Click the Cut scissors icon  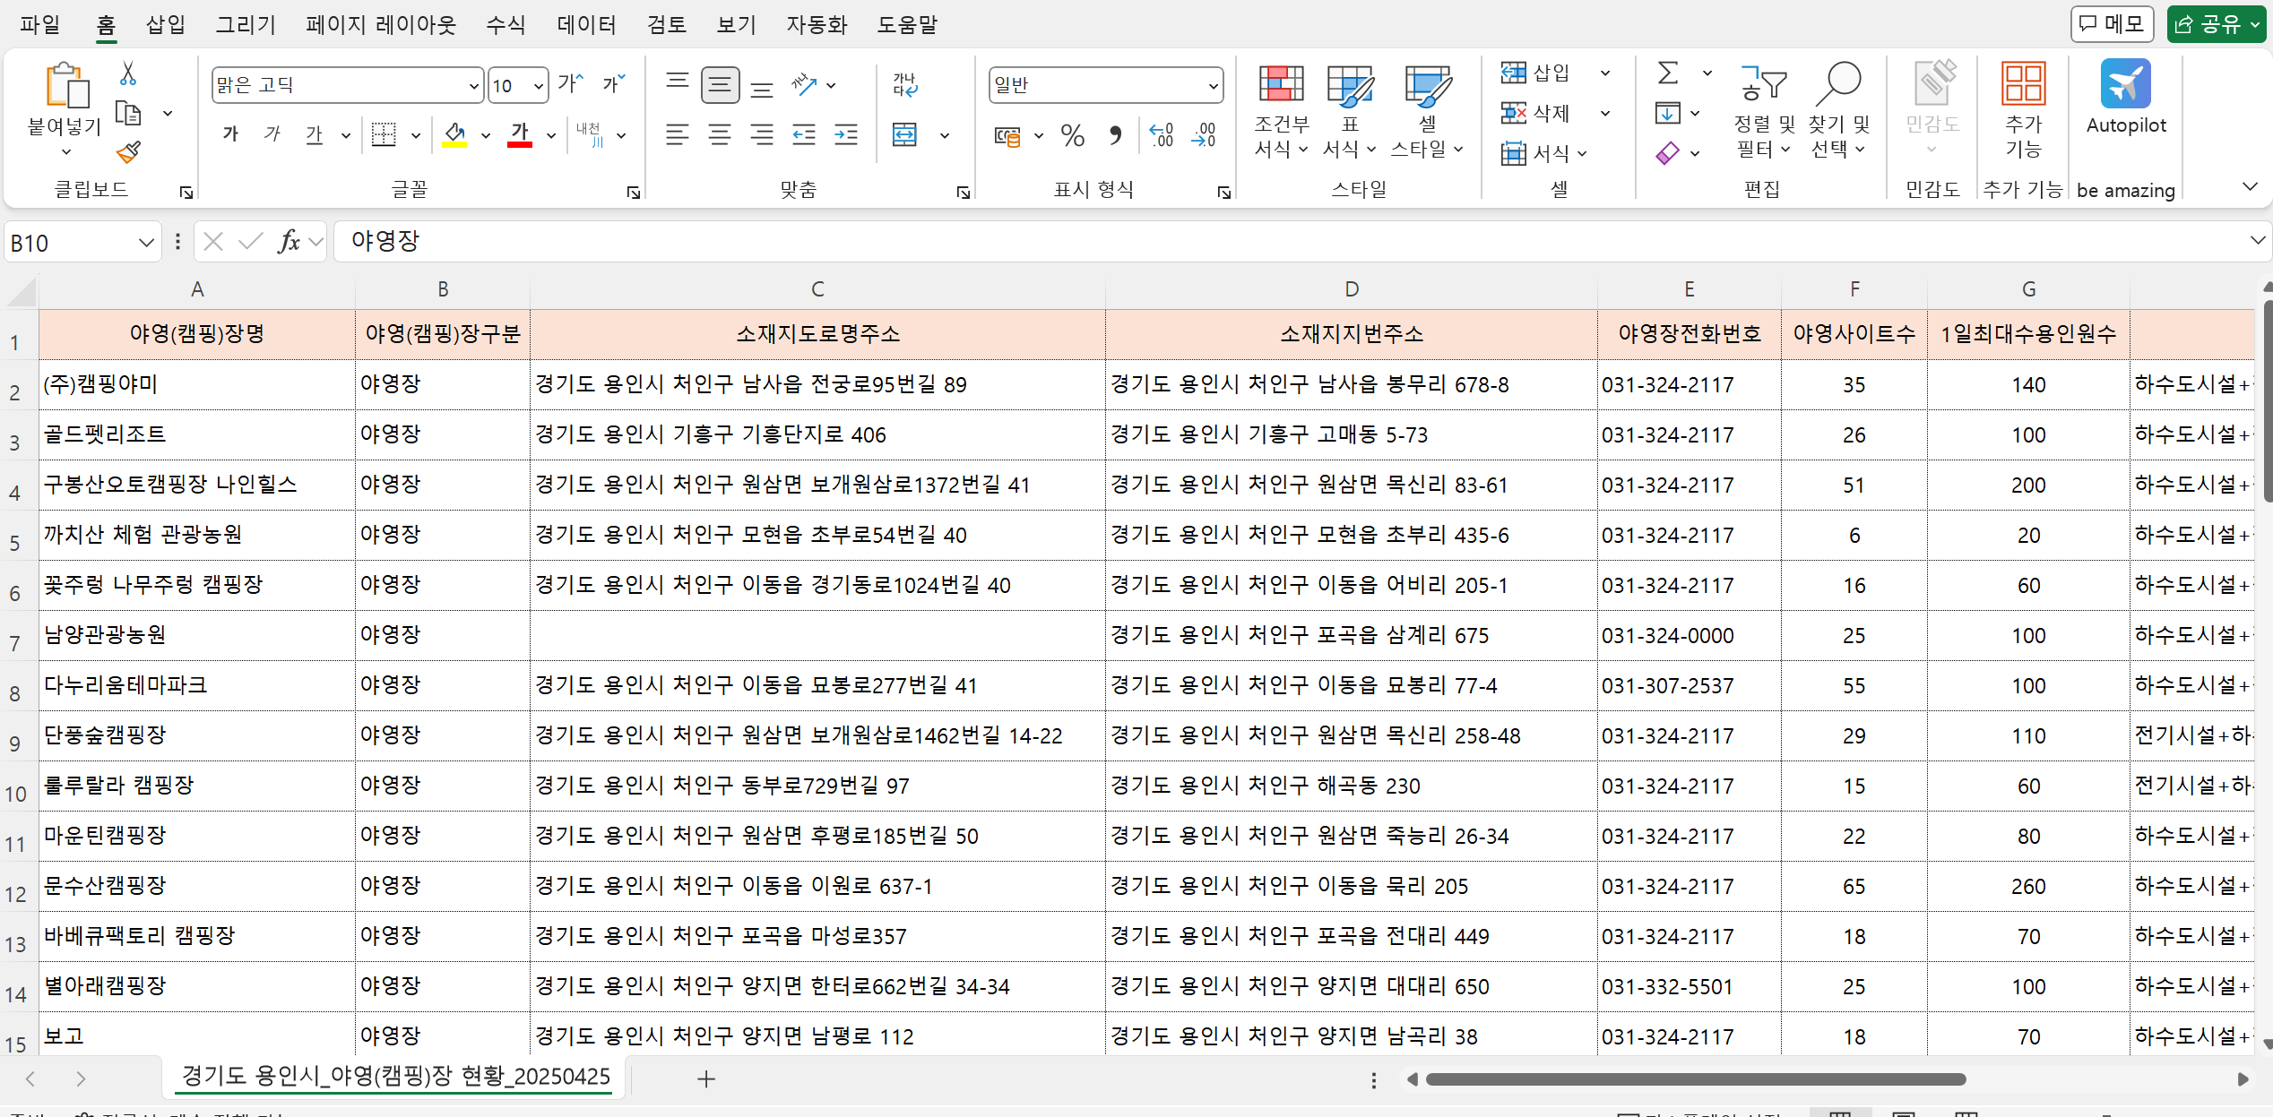coord(128,74)
